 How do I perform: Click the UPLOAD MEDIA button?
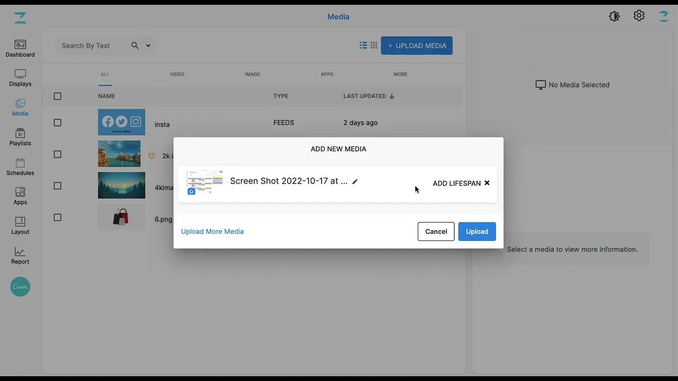[x=416, y=46]
